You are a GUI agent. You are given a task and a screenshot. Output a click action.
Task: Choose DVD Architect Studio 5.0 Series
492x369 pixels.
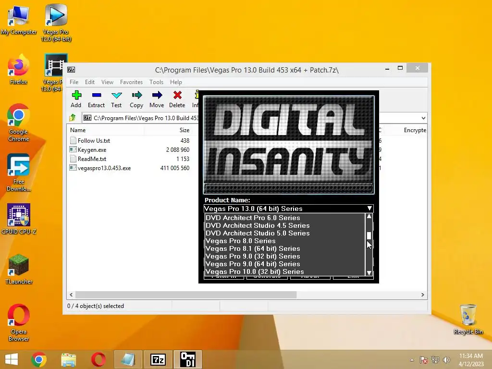tap(258, 233)
